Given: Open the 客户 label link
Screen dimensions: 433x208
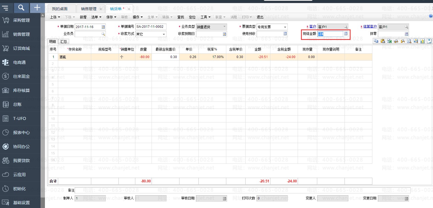Looking at the screenshot, I should click(x=313, y=27).
